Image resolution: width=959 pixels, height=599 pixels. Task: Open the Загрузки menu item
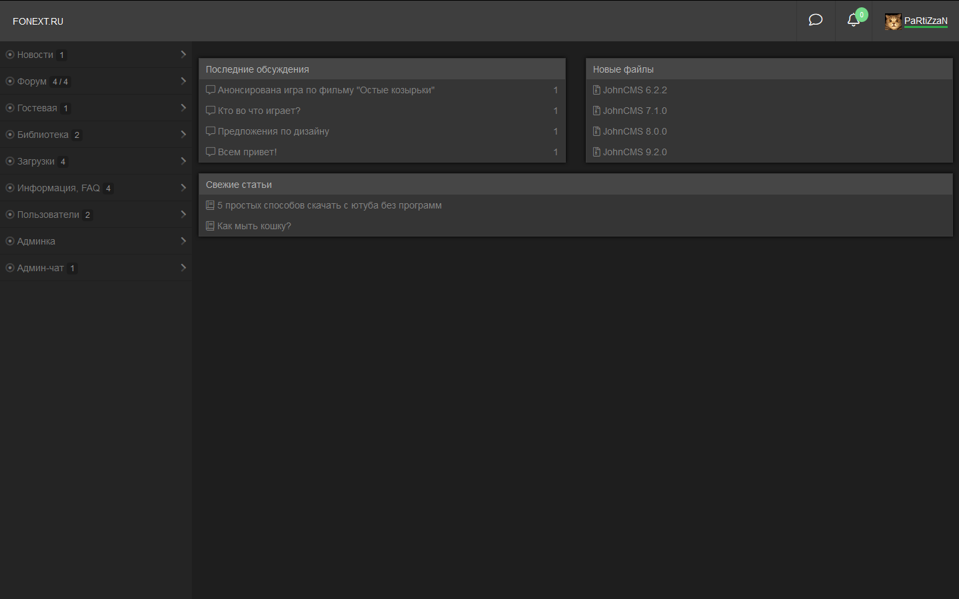click(x=36, y=161)
